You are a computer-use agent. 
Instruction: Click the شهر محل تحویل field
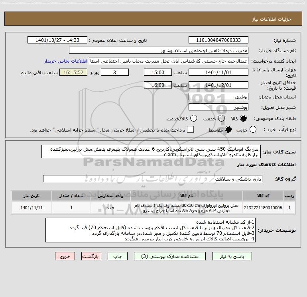click(x=218, y=107)
